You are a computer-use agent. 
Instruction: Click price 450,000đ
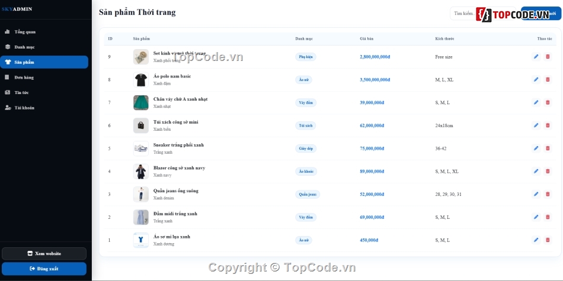point(369,240)
